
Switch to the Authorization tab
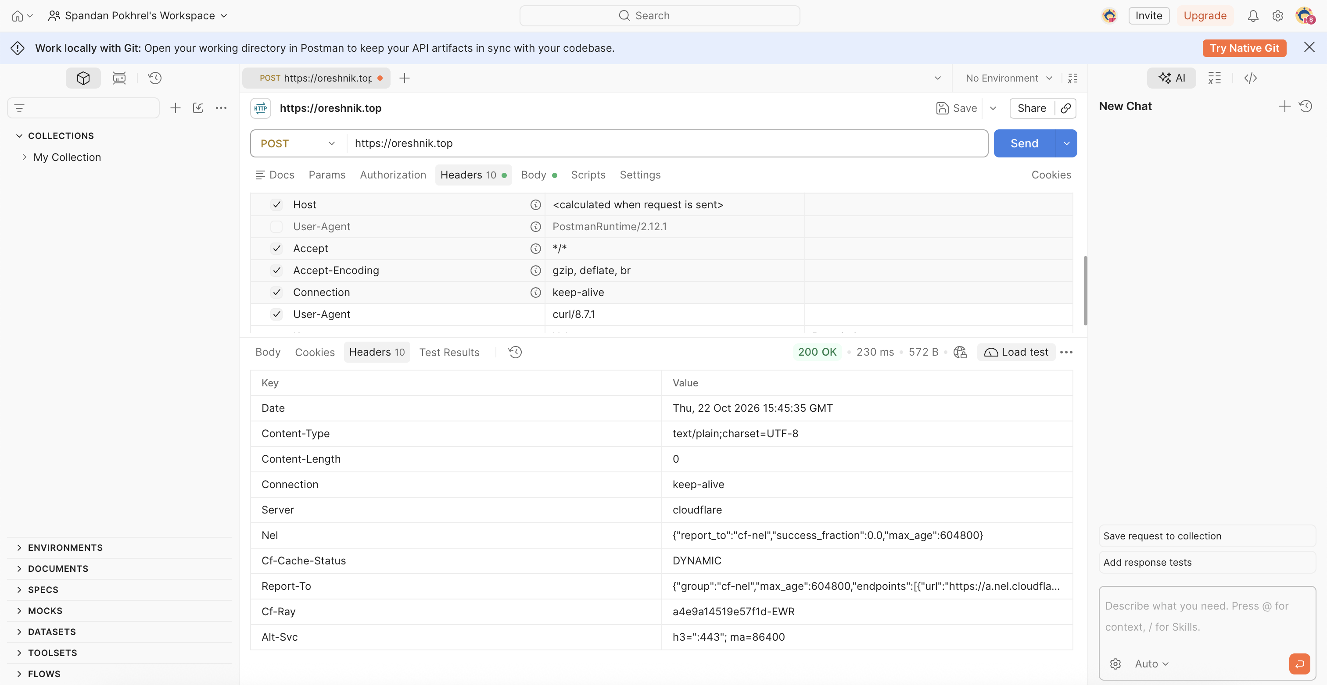point(393,175)
